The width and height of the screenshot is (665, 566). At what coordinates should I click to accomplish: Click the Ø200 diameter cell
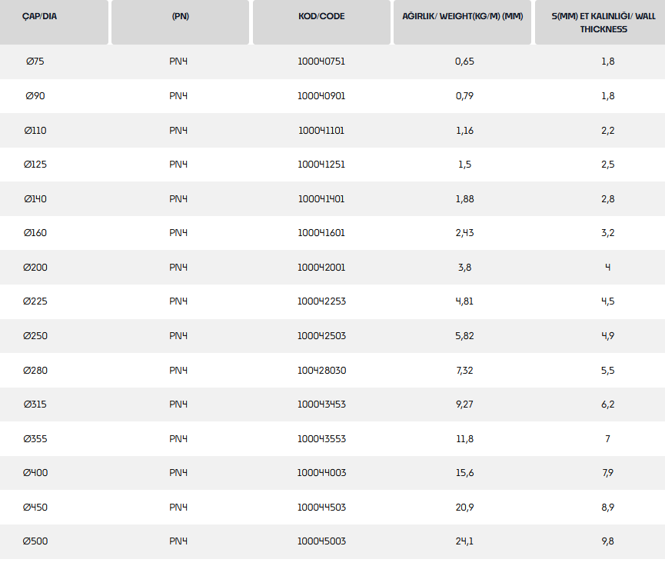(35, 268)
